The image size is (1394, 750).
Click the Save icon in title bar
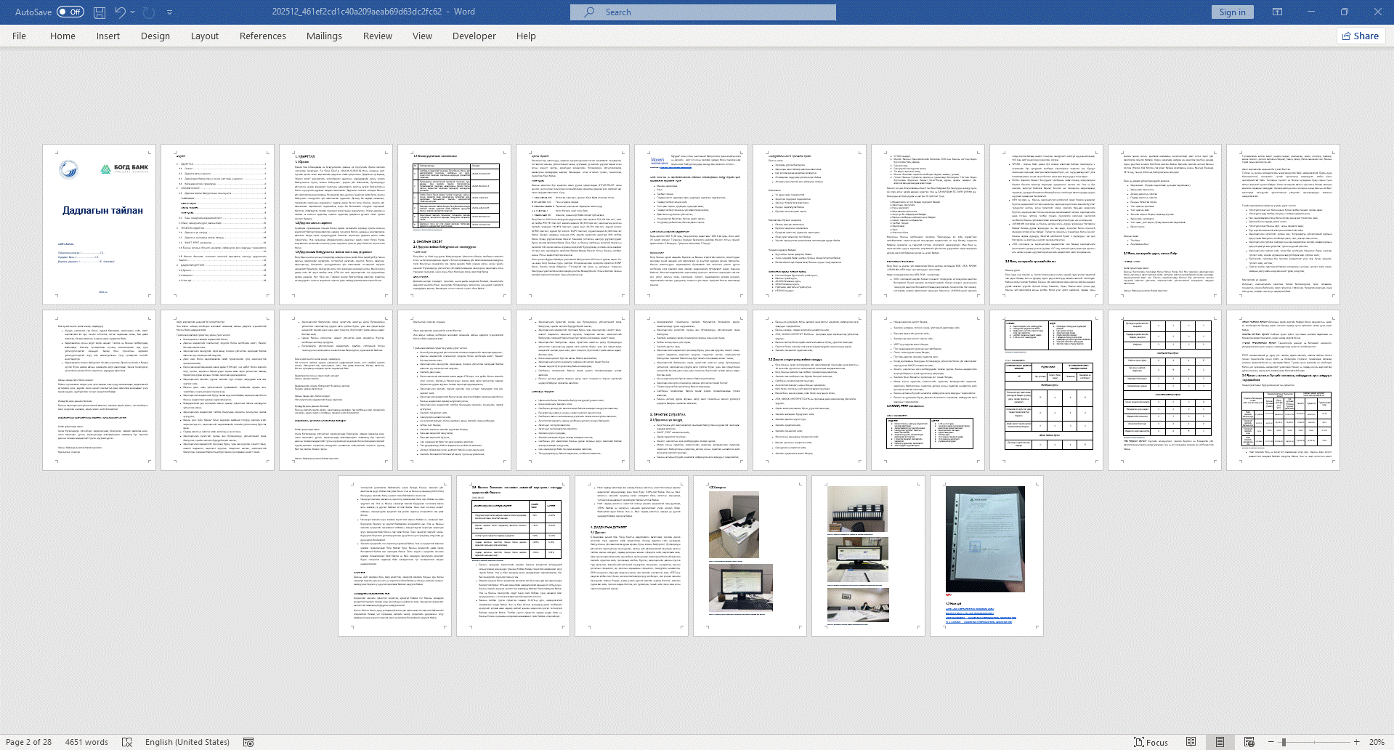(x=100, y=12)
